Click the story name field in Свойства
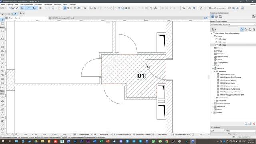The image size is (256, 144). [239, 131]
